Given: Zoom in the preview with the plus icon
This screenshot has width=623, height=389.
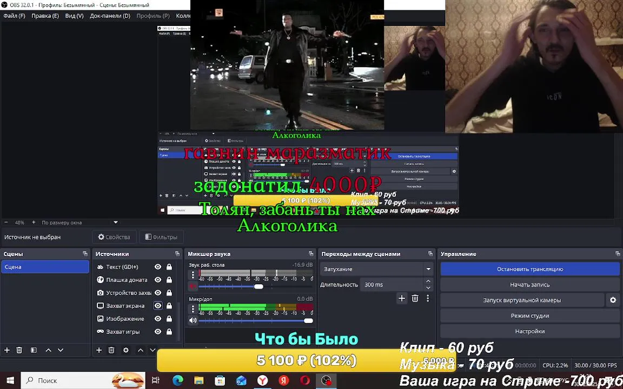Looking at the screenshot, I should point(34,222).
